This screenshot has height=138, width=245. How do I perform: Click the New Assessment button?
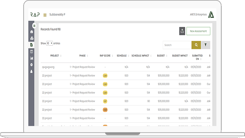click(198, 31)
